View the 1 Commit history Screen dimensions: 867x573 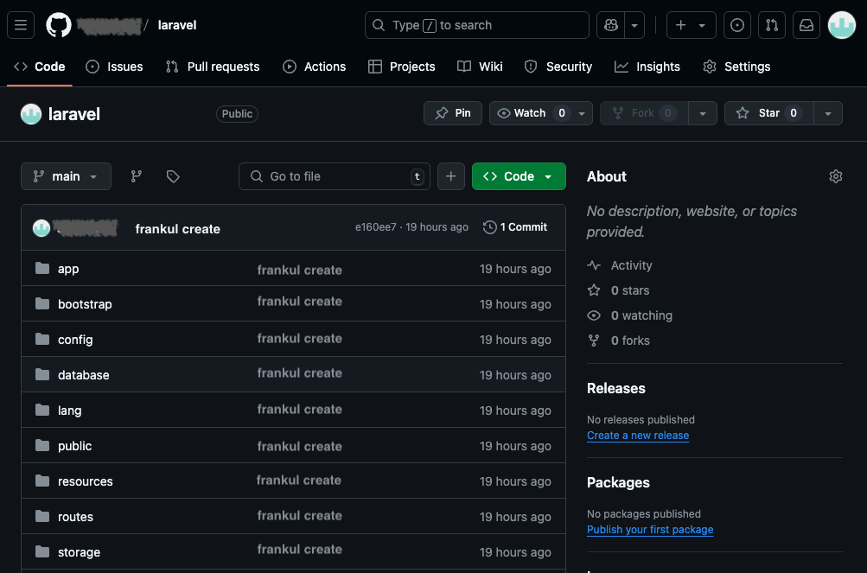coord(515,227)
